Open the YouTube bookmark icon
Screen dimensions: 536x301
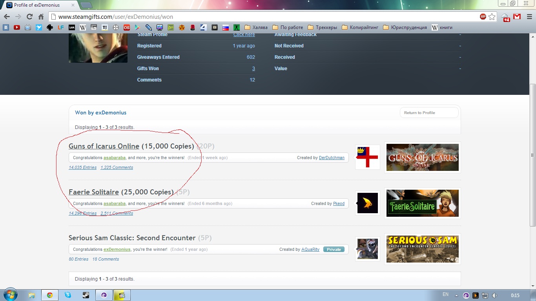[17, 27]
